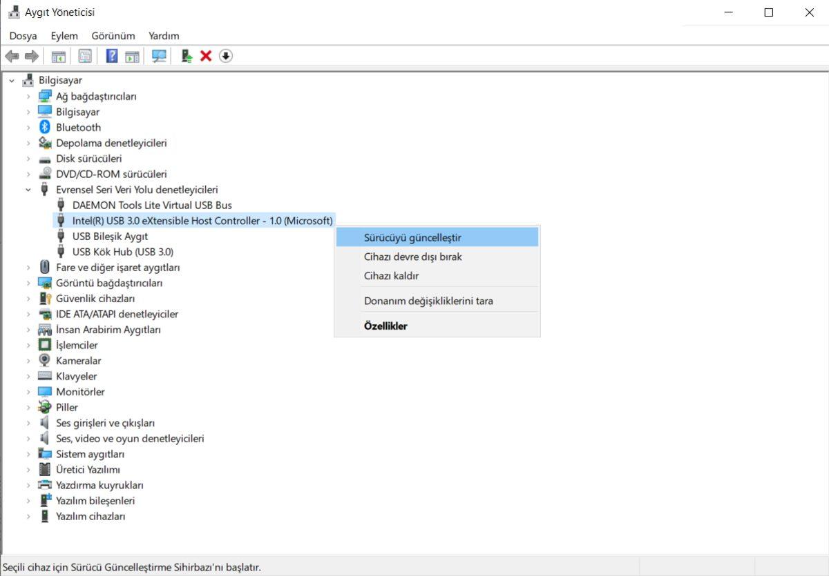Open the Görünüm menu

click(113, 36)
